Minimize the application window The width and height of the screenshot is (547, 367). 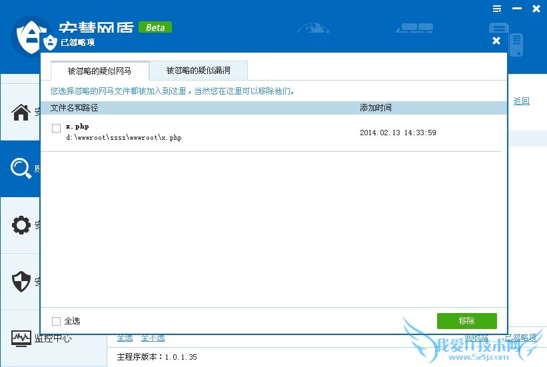click(x=516, y=9)
